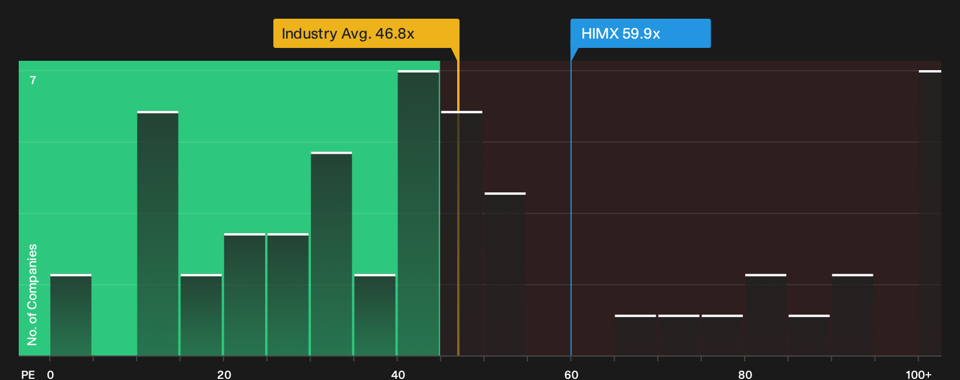Viewport: 960px width, 380px height.
Task: Click the blue HIMX vertical marker line
Action: click(571, 208)
